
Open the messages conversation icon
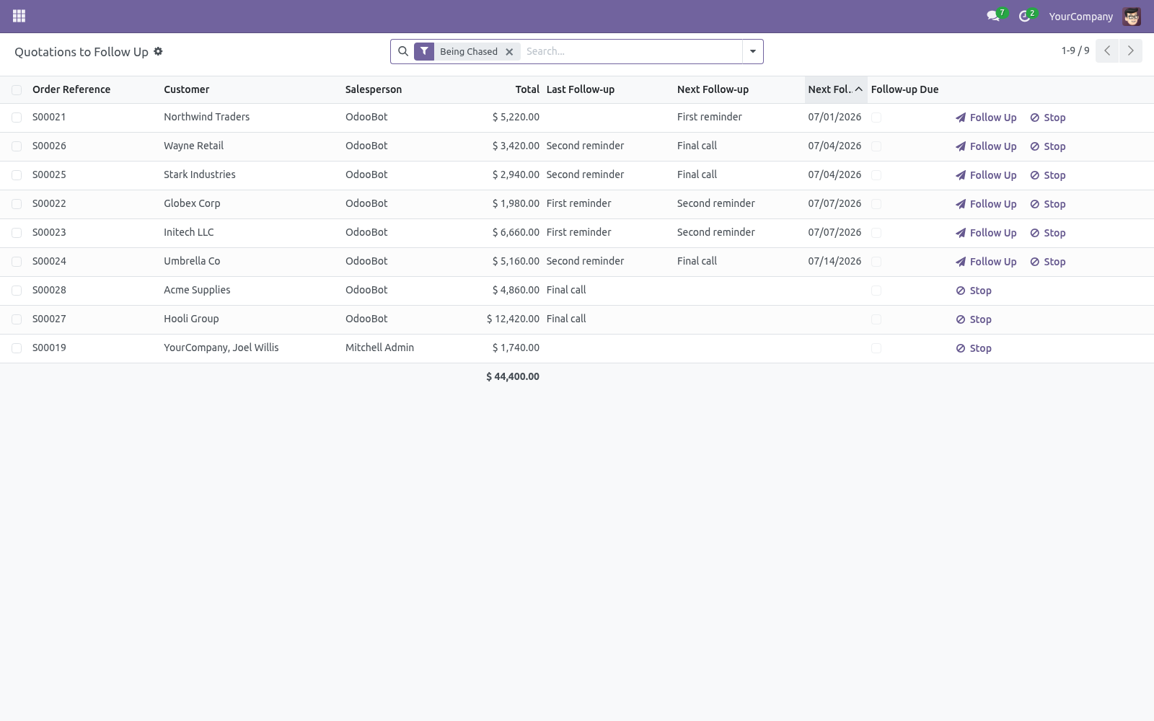[x=993, y=16]
